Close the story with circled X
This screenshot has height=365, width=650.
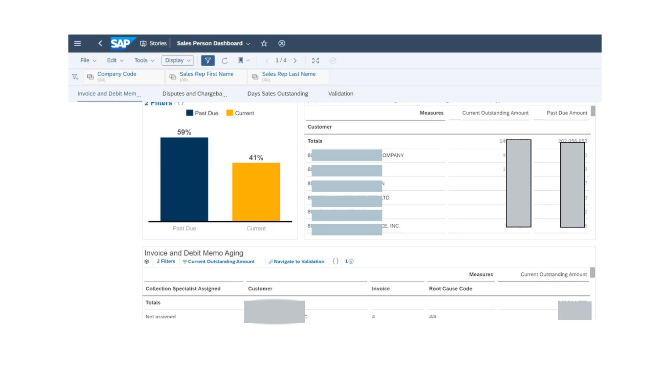coord(282,43)
